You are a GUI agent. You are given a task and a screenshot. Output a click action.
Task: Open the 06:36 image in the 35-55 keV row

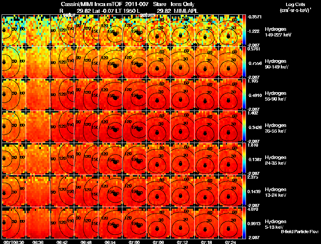coord(38,127)
